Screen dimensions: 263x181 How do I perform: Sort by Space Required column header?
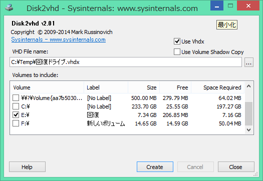coord(217,87)
